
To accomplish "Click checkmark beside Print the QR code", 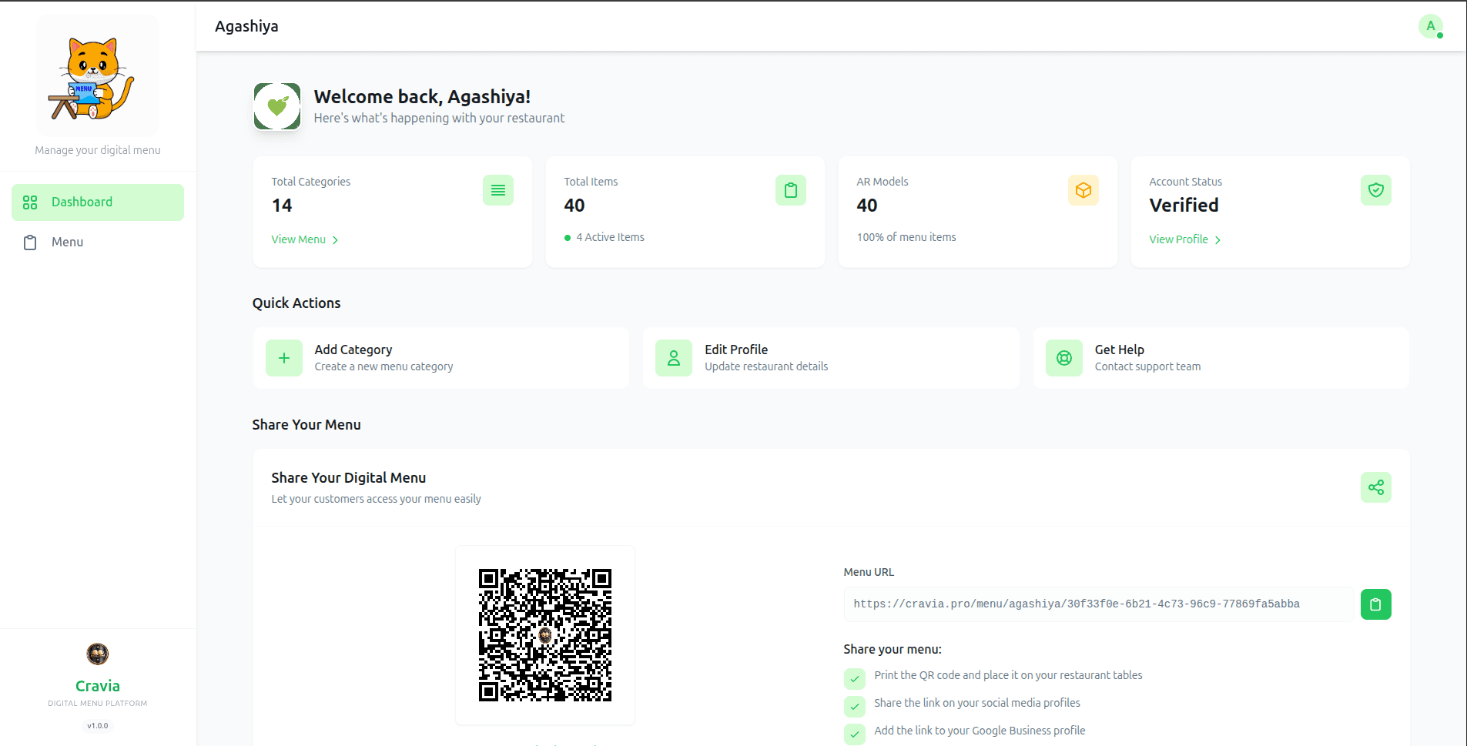I will point(855,678).
